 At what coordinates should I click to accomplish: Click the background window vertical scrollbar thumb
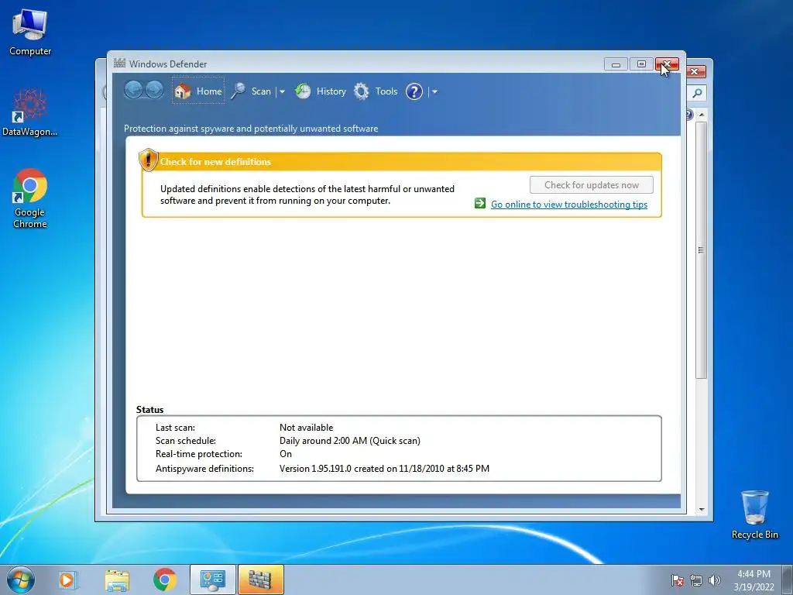701,250
